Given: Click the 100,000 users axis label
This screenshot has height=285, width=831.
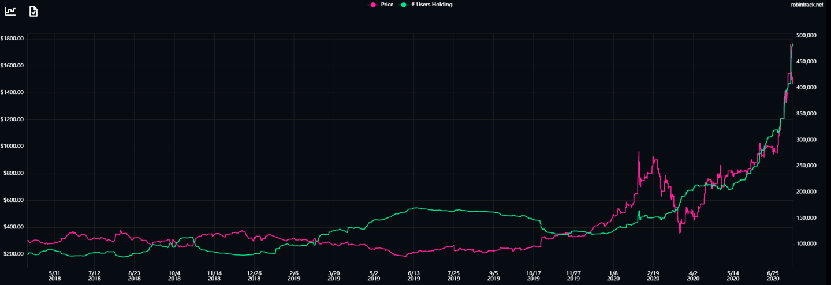Looking at the screenshot, I should click(x=807, y=244).
